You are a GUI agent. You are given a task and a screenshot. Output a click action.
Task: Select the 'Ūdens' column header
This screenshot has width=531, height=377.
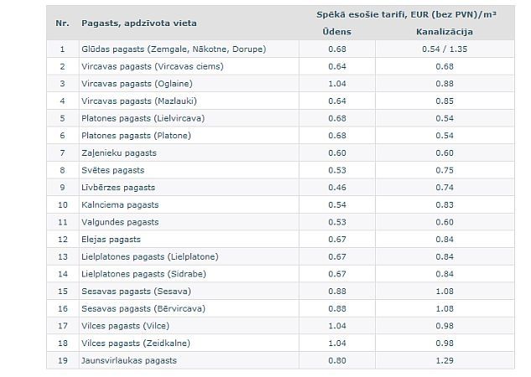click(337, 32)
